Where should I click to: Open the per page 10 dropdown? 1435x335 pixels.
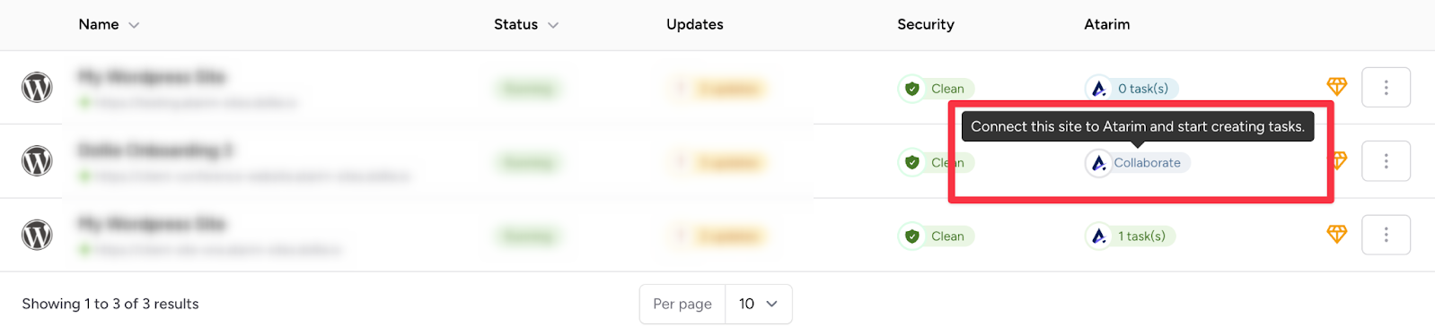[758, 304]
